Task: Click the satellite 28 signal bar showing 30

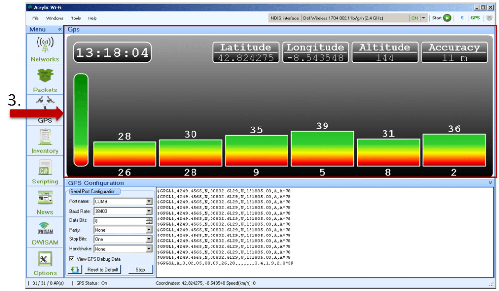Action: (x=191, y=153)
